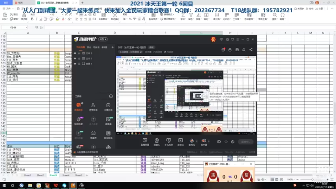Expand microphone options arrow
The image size is (336, 189).
coord(197,141)
